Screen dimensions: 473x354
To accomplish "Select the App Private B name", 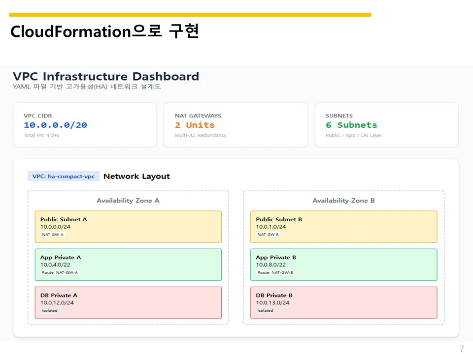I will [x=276, y=257].
